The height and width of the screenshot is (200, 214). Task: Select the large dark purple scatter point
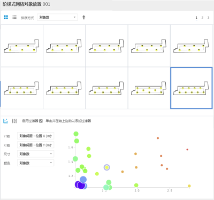click(81, 185)
